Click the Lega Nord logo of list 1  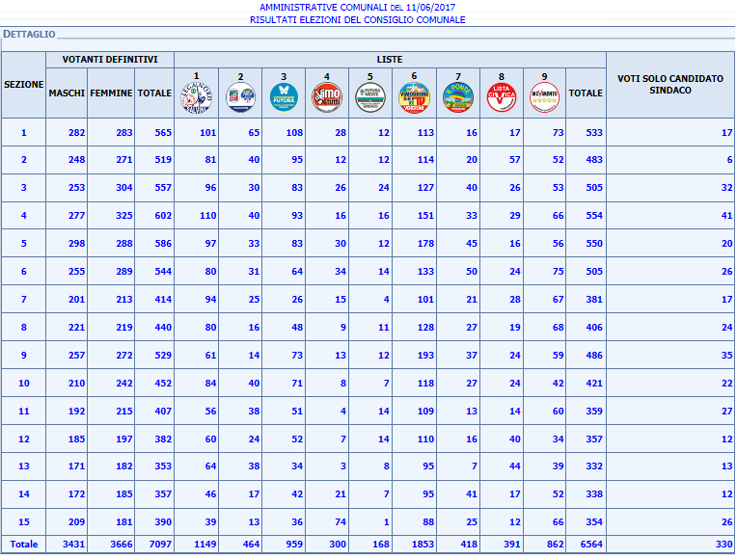(196, 98)
